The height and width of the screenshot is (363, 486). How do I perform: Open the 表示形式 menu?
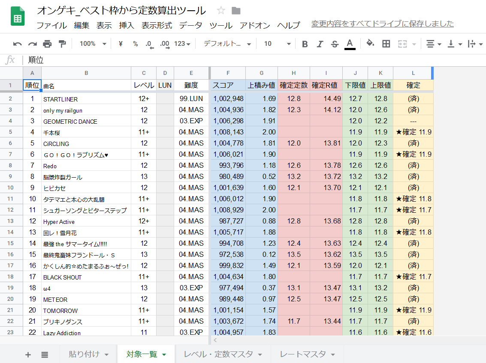[x=157, y=25]
